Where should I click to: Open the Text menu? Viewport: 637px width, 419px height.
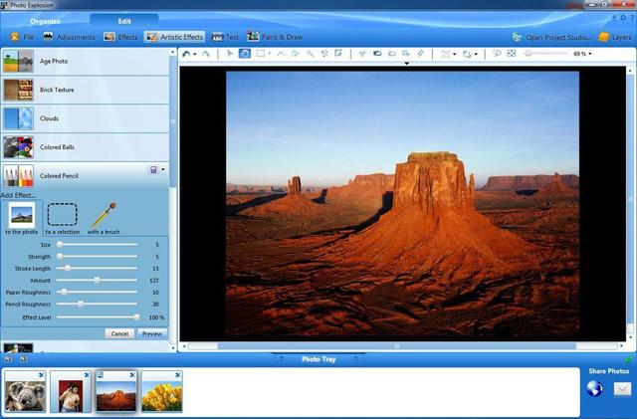click(225, 37)
